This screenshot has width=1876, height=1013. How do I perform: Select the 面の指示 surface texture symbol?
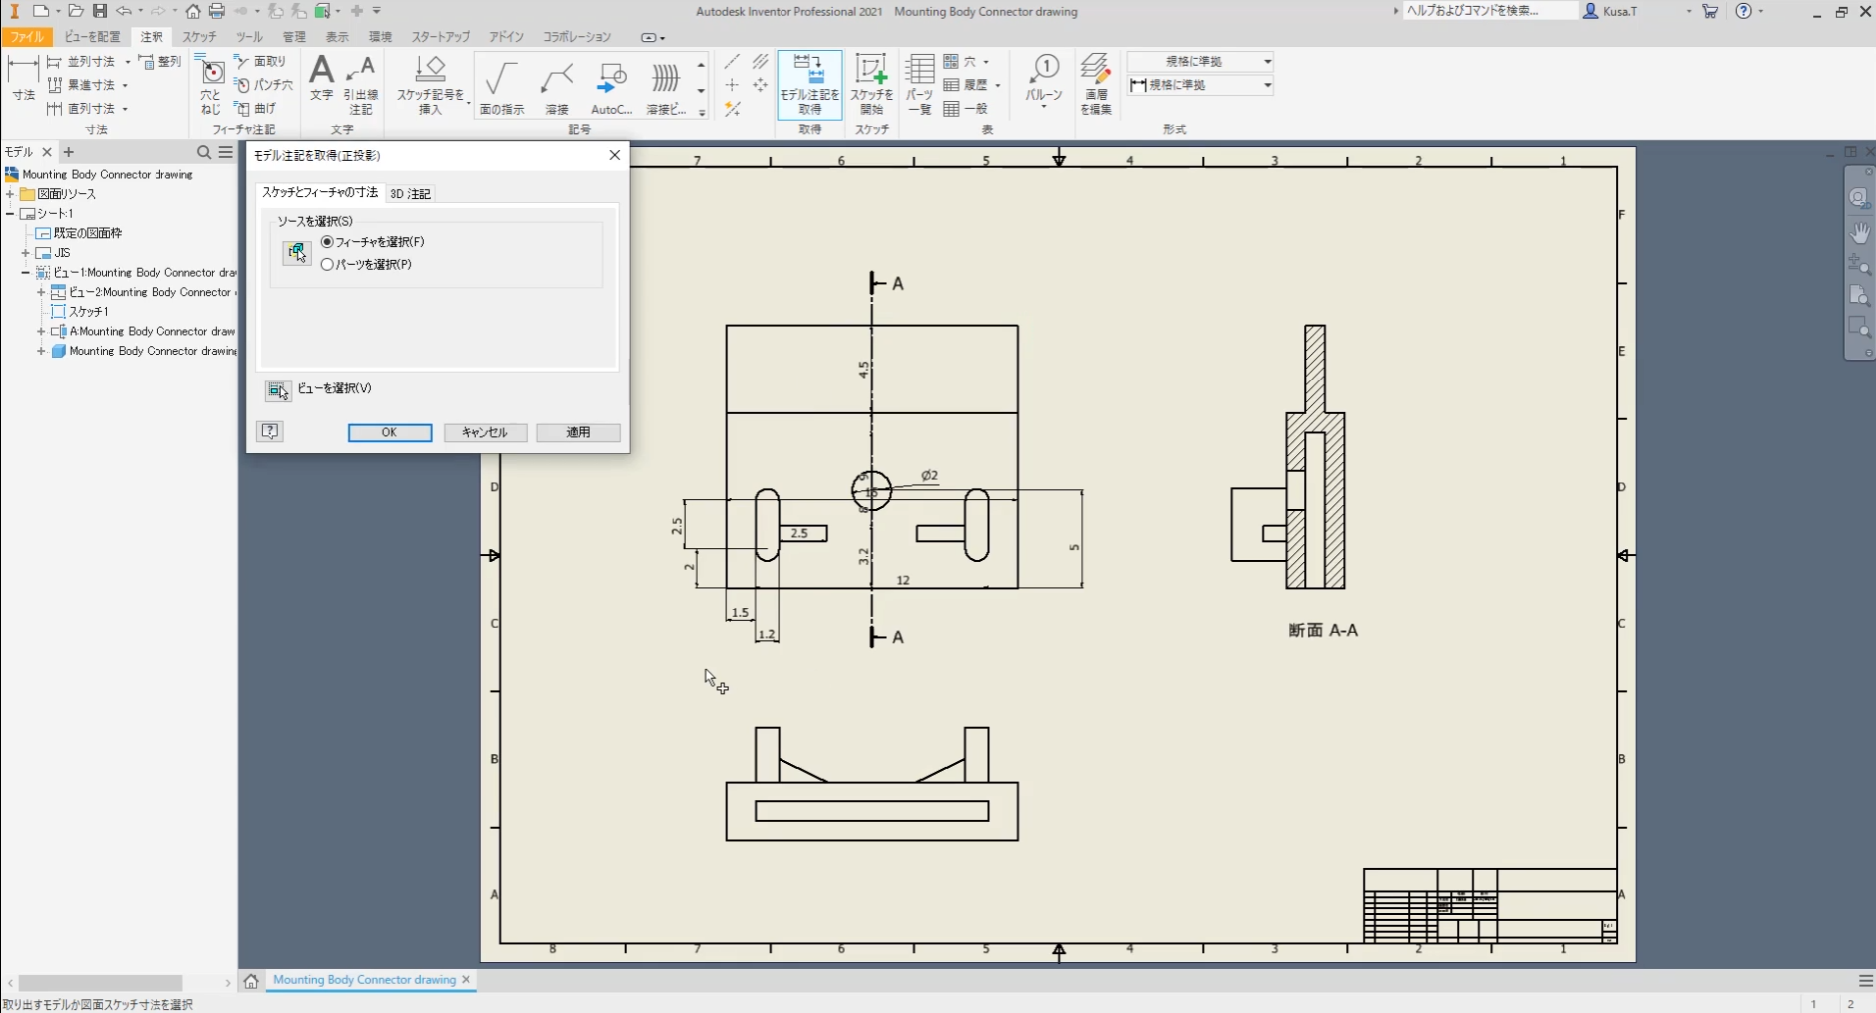501,86
